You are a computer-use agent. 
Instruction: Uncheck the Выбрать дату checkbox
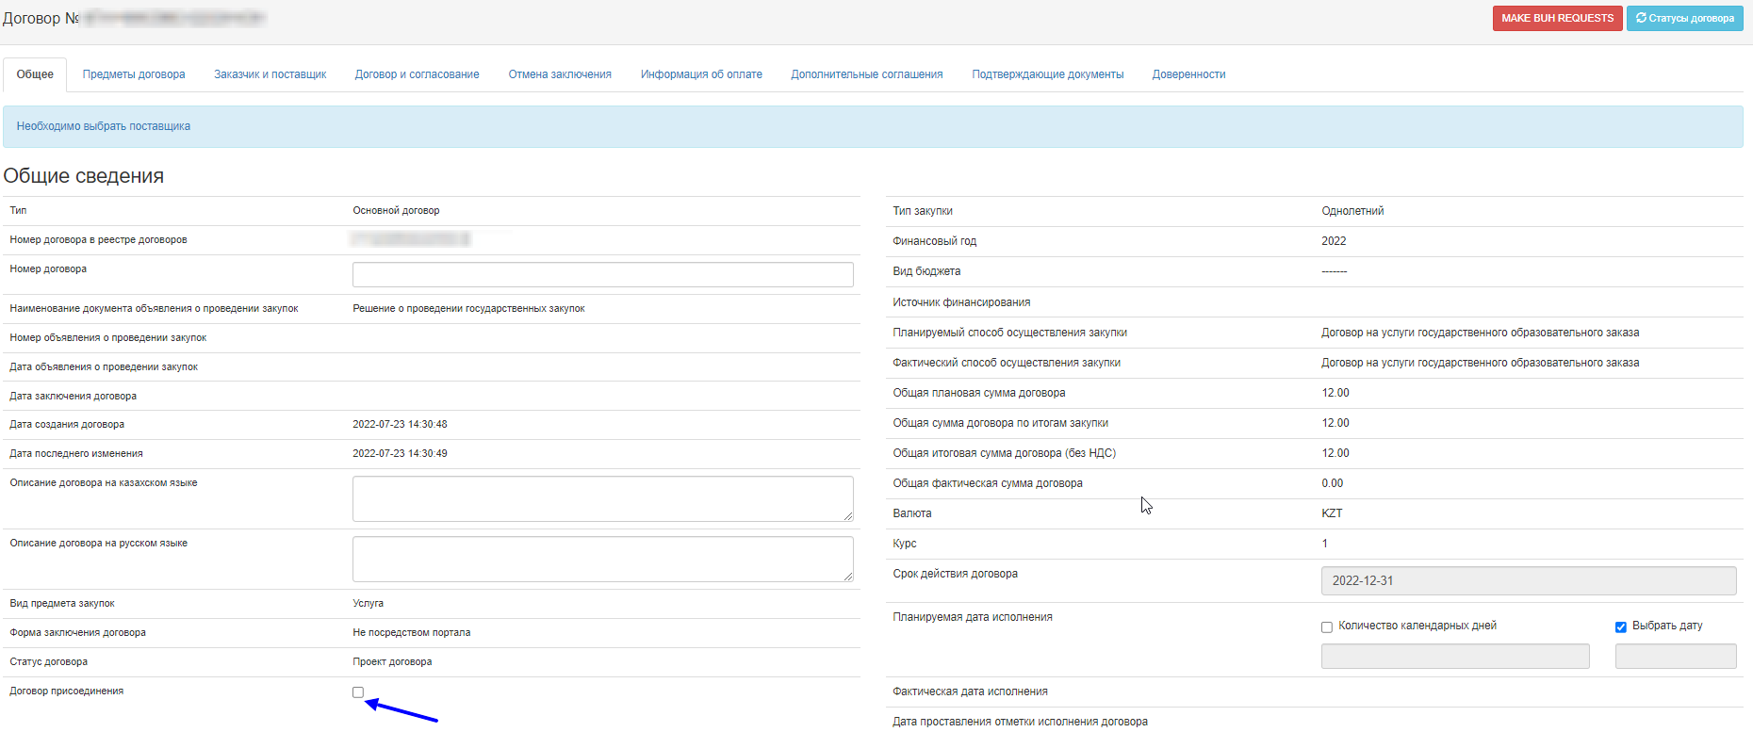pos(1621,627)
